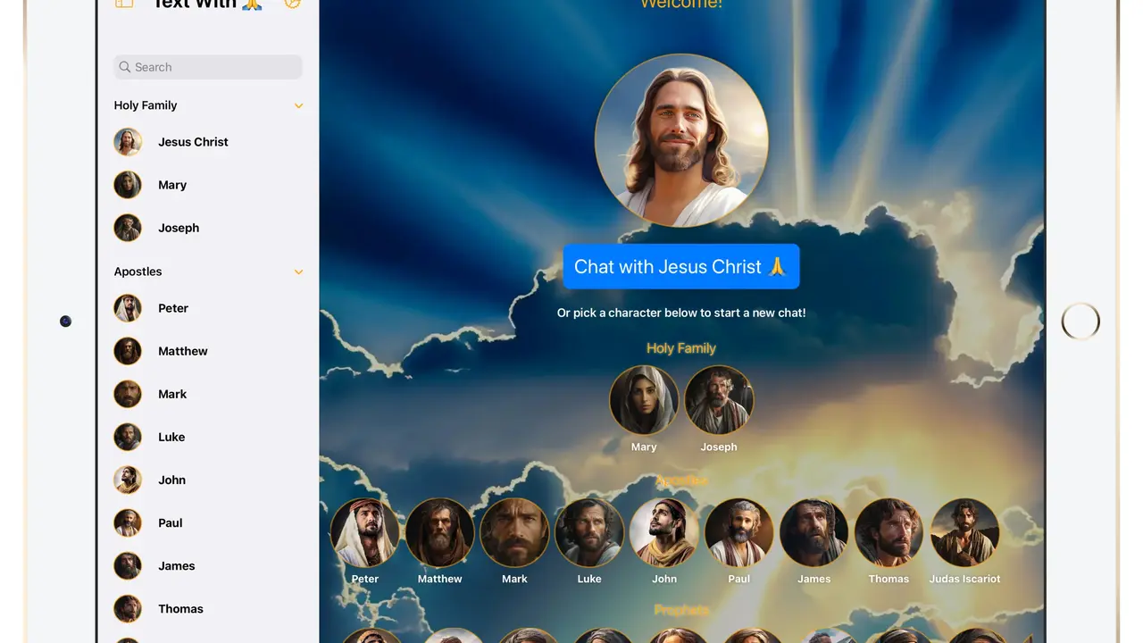
Task: Pick Luke's portrait in the Apostles row
Action: coord(589,532)
